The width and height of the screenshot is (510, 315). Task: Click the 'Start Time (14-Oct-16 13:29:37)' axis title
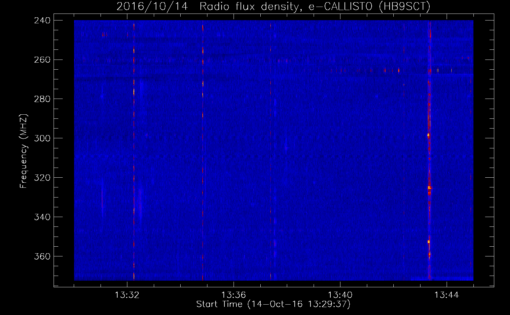tap(273, 304)
